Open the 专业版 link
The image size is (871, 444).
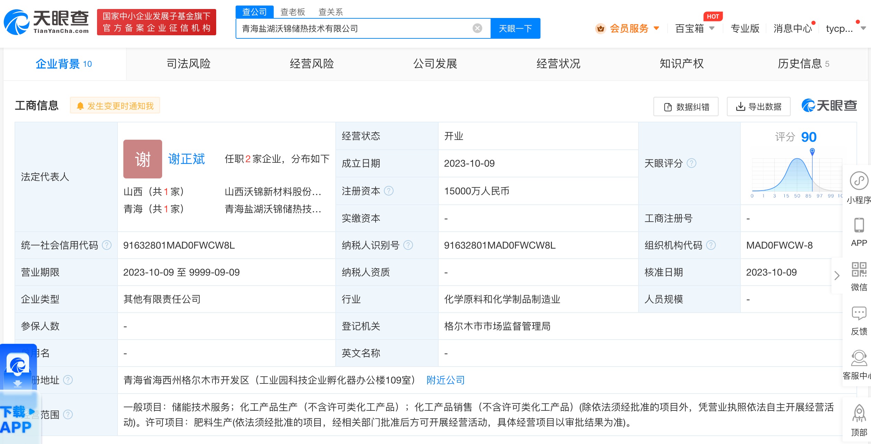(x=745, y=28)
